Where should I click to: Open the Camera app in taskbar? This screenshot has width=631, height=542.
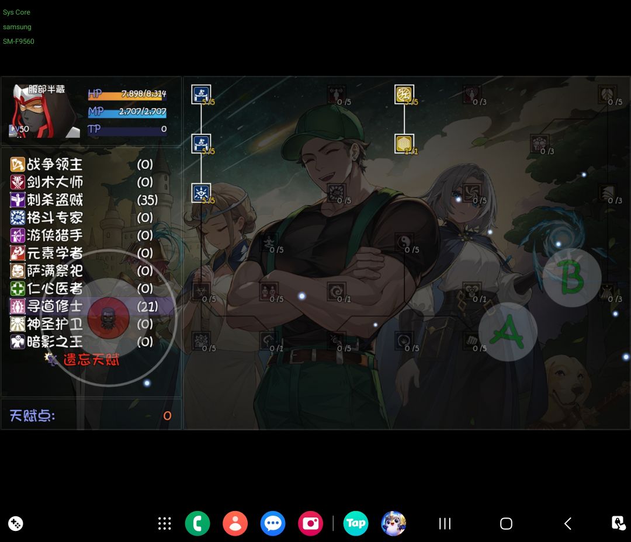point(310,523)
